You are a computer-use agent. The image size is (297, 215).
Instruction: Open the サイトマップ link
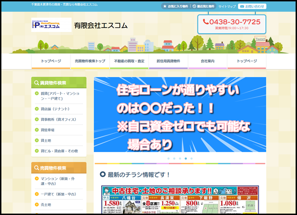tap(227, 6)
